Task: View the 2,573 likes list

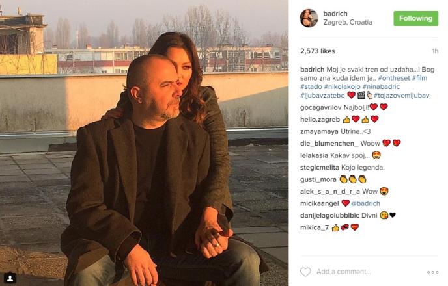Action: (317, 51)
